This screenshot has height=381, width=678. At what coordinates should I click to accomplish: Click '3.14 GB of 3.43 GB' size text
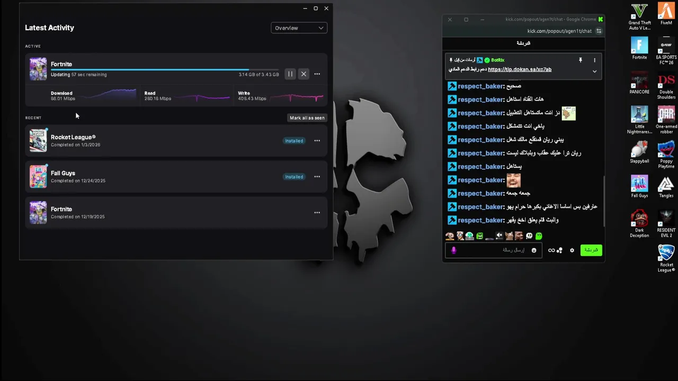[x=258, y=75]
